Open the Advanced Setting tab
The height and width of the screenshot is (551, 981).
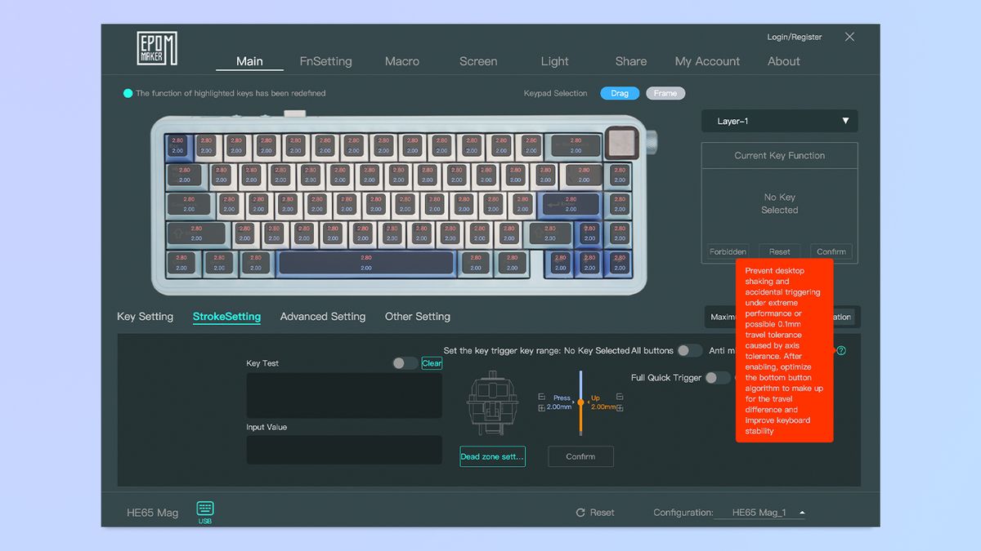point(322,317)
